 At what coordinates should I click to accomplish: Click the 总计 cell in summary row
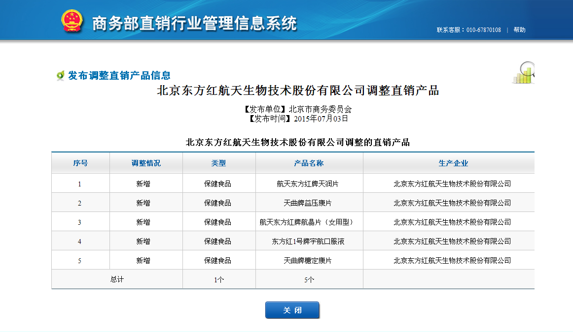pyautogui.click(x=117, y=279)
